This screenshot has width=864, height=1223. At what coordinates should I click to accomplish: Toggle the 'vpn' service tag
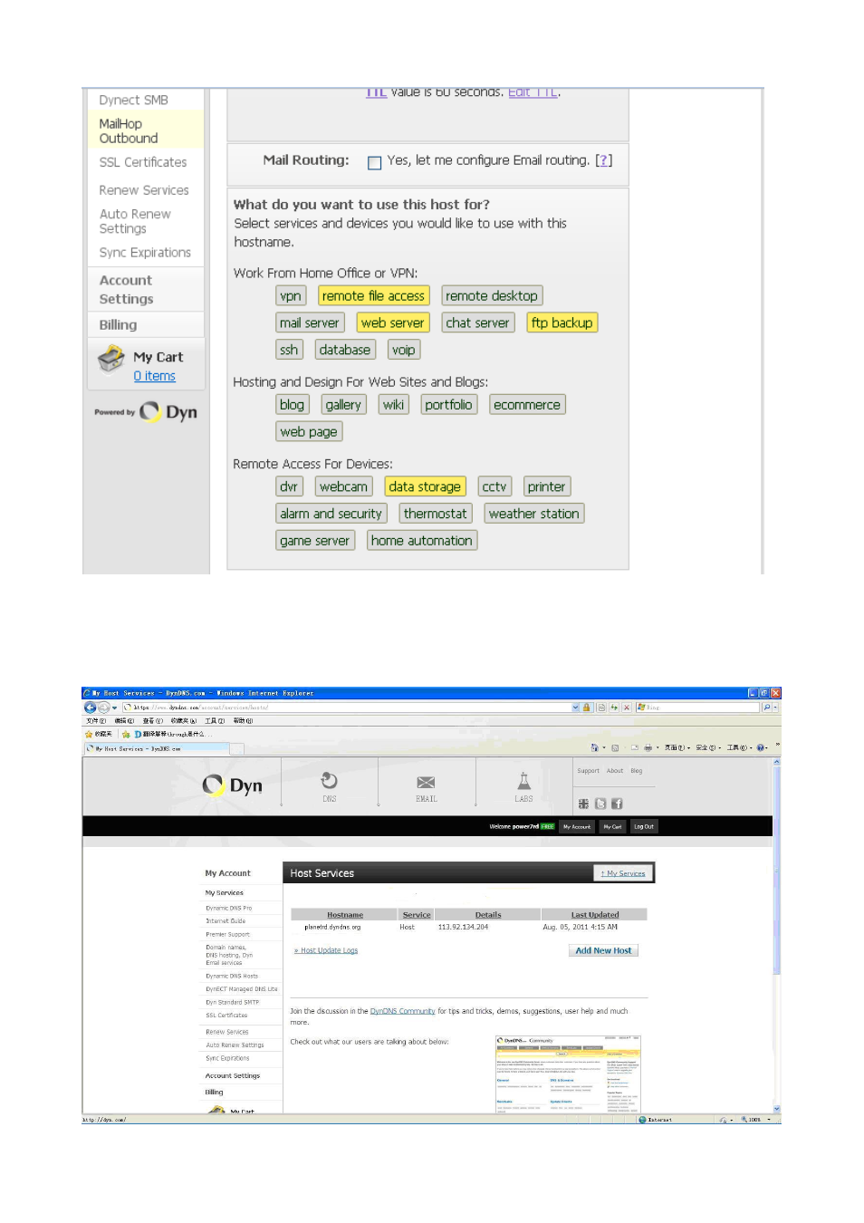tap(291, 296)
